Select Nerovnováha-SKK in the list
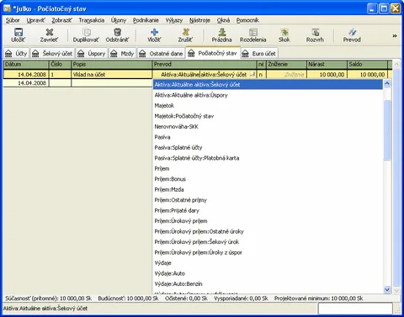Viewport: 404px width, 317px height. point(268,127)
